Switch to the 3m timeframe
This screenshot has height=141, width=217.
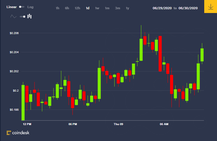[117, 8]
